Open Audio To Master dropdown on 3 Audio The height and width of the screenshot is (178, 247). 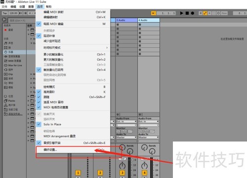pyautogui.click(x=126, y=137)
